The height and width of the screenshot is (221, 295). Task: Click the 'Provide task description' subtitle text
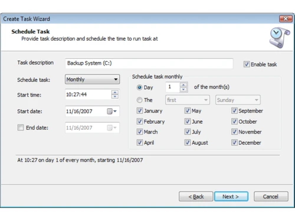click(90, 39)
